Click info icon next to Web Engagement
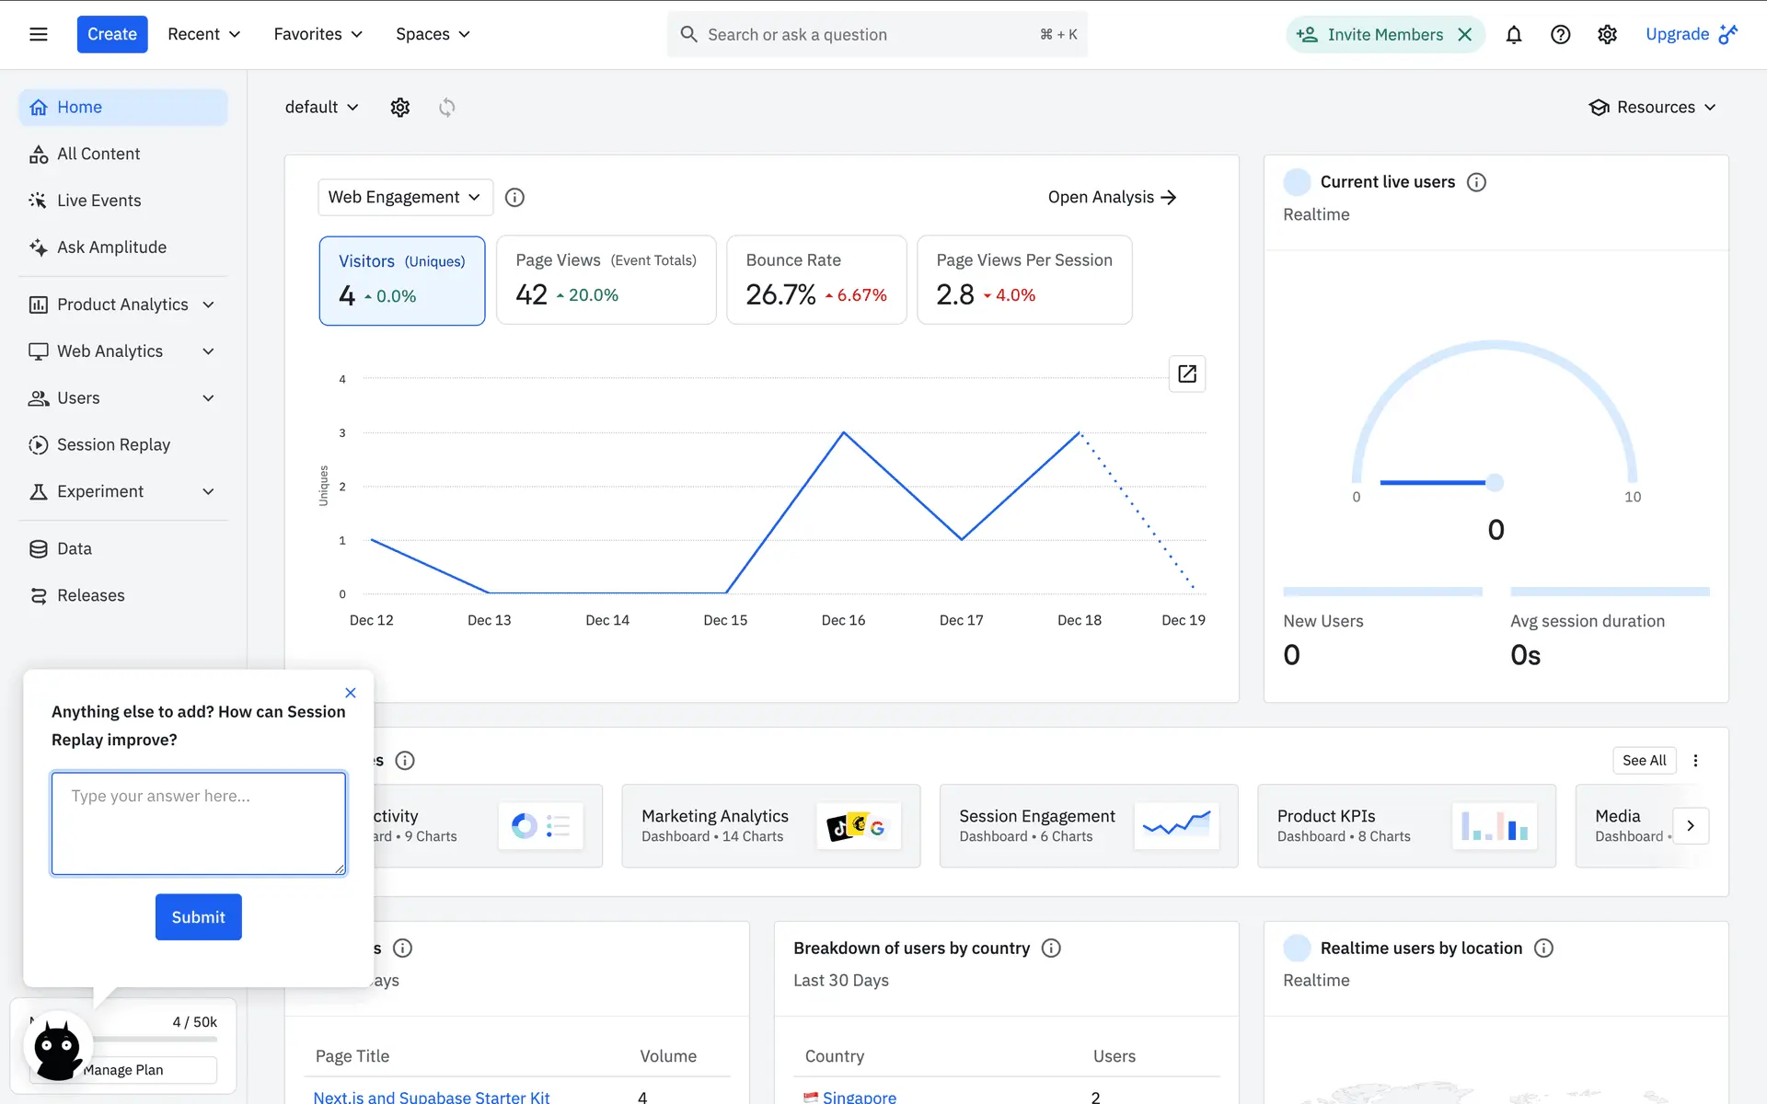The image size is (1767, 1104). pos(514,198)
